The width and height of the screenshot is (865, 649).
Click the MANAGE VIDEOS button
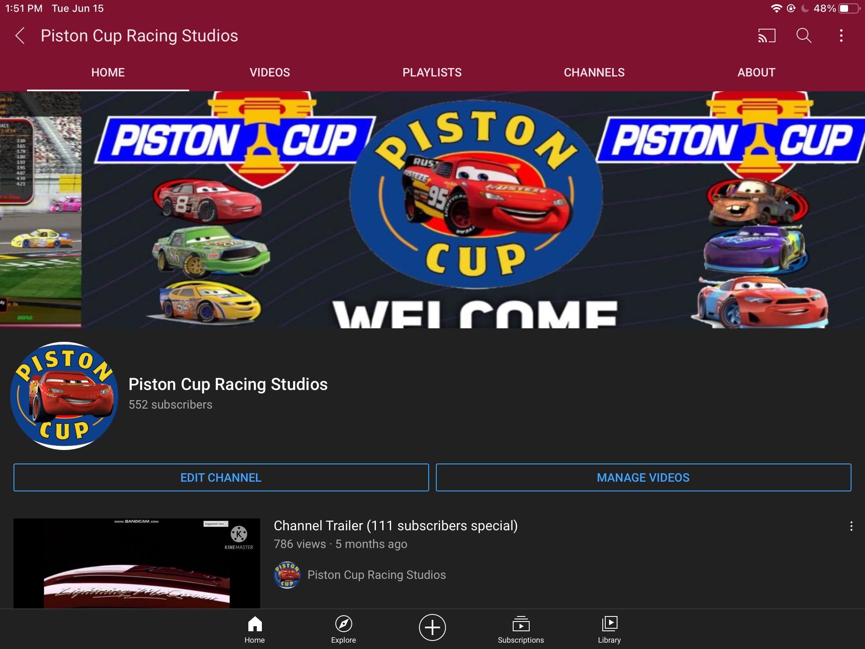[x=643, y=477]
